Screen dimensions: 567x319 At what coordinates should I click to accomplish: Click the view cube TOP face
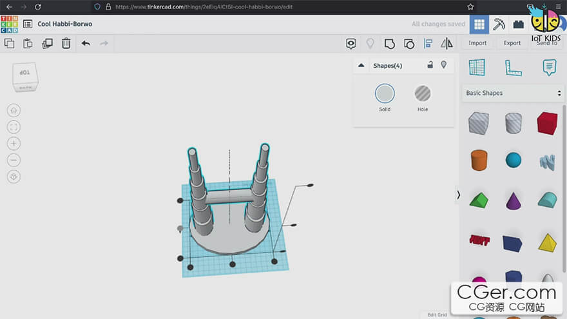tap(24, 73)
